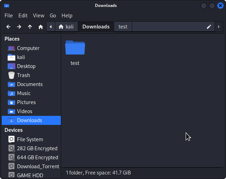Open the Help menu
Screen dimensions: 226x179
point(67,16)
